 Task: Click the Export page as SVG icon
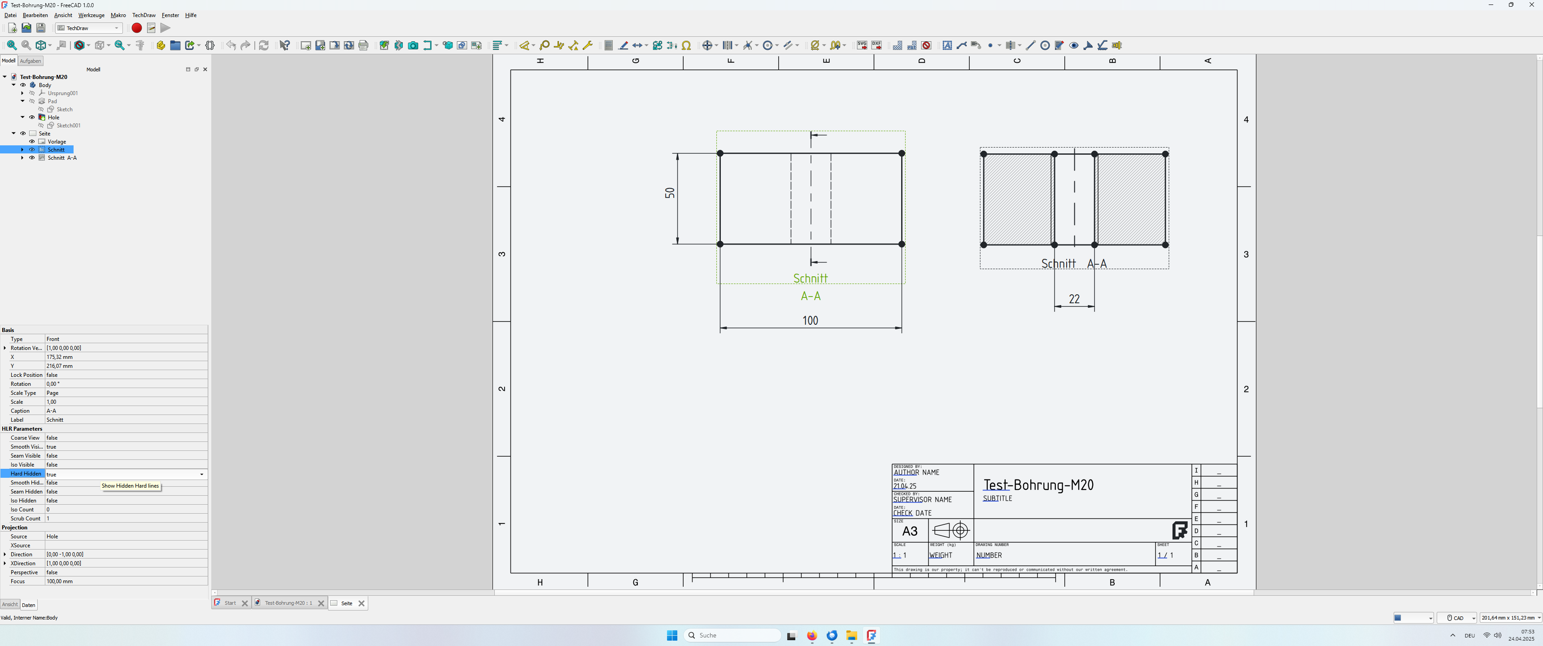pyautogui.click(x=862, y=46)
